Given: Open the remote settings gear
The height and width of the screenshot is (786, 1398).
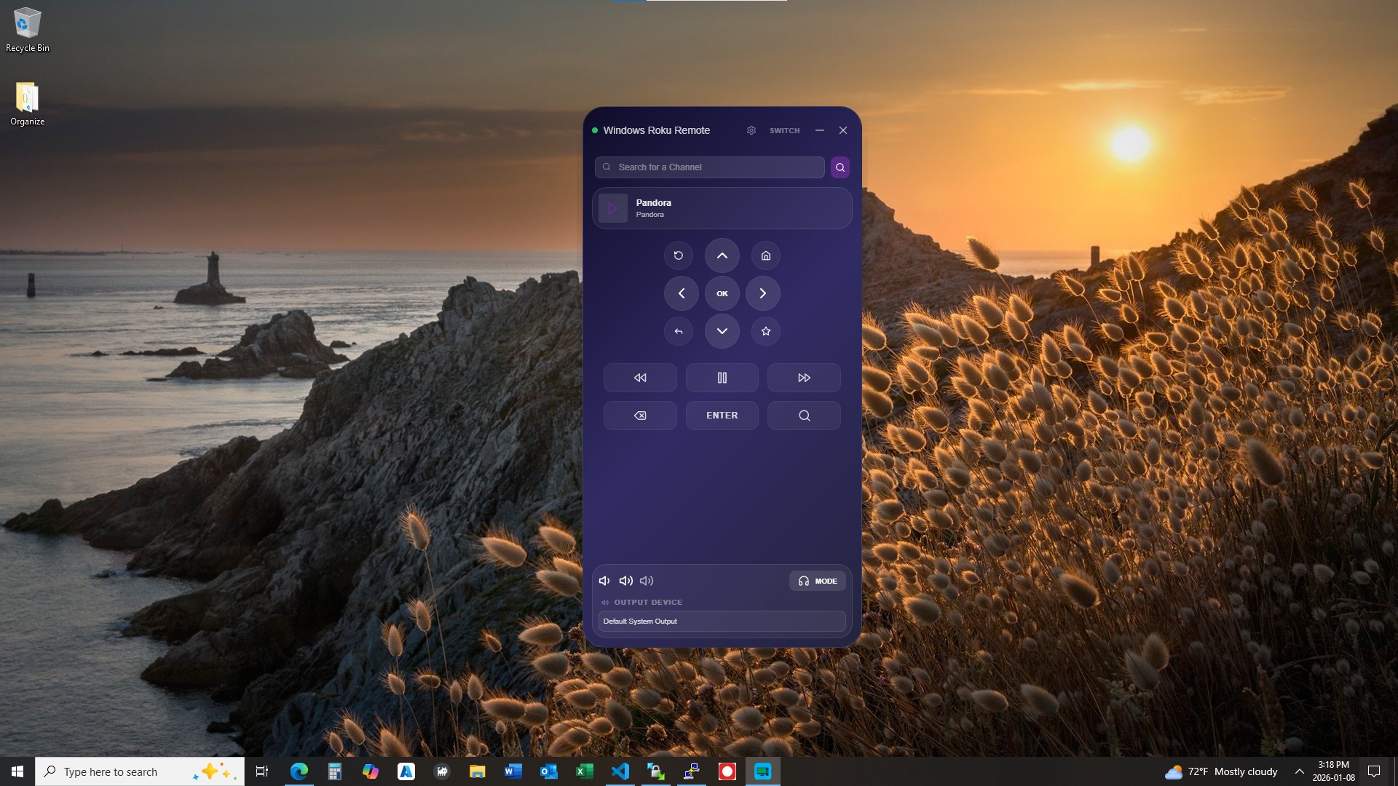Looking at the screenshot, I should (x=751, y=130).
